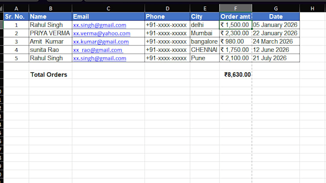Viewport: 326px width, 183px height.
Task: Click the Order amt header cell
Action: (235, 16)
